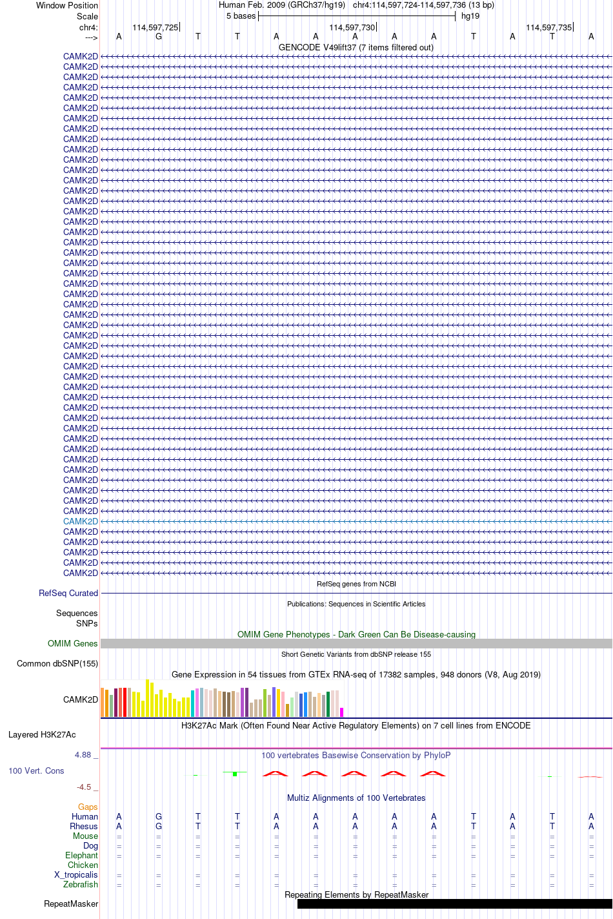
Task: Select the 'Zebrafish' alignment row label
Action: click(x=81, y=884)
